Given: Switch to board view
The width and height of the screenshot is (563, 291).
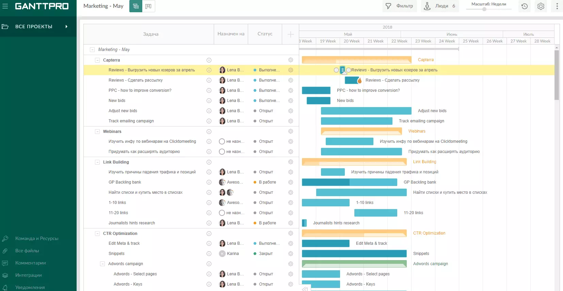Looking at the screenshot, I should (x=148, y=6).
